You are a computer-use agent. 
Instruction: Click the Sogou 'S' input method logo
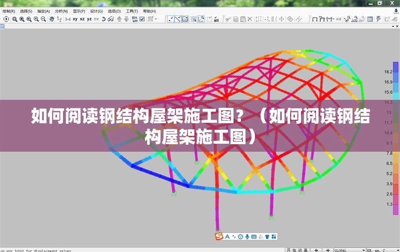219,237
